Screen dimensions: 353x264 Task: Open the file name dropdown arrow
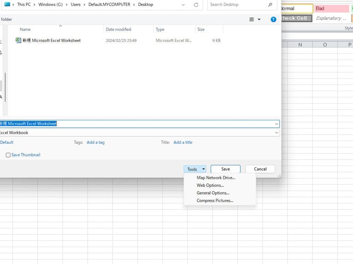[276, 124]
